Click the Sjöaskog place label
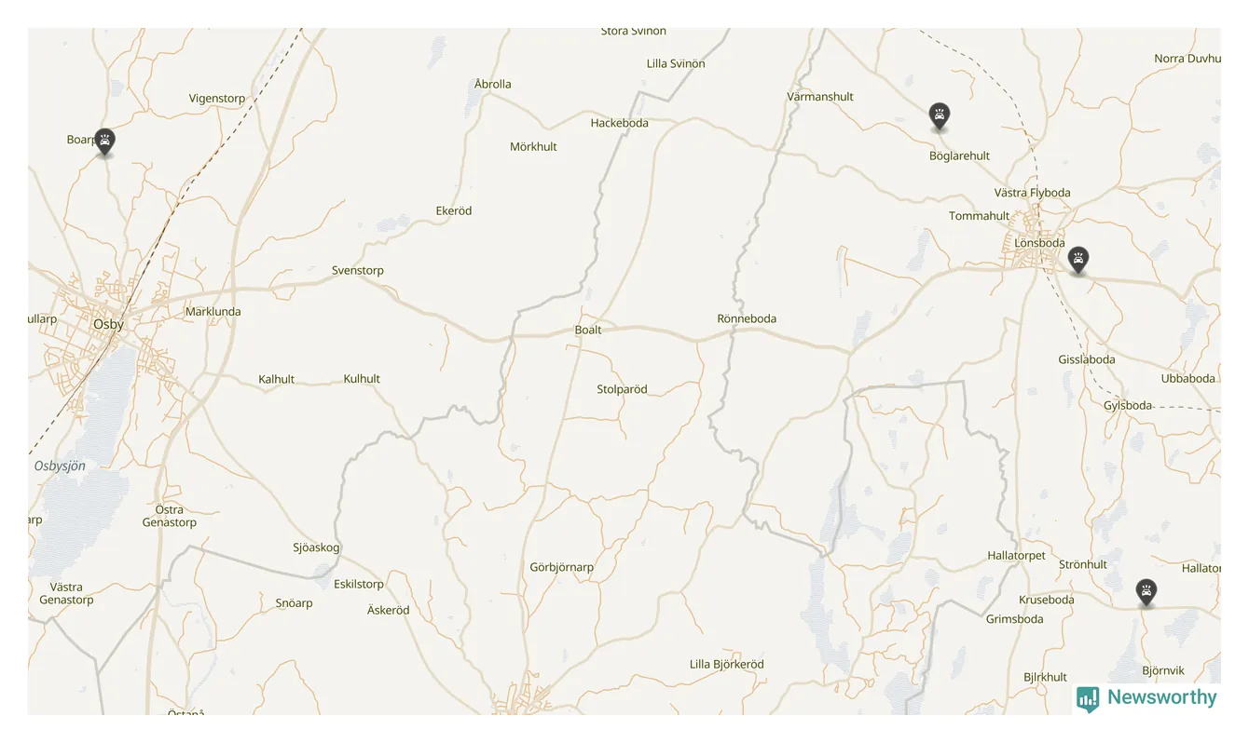The image size is (1249, 743). [x=316, y=547]
